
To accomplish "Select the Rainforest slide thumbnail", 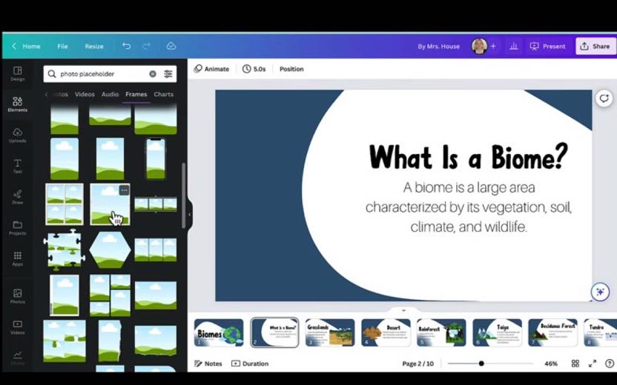I will (441, 332).
